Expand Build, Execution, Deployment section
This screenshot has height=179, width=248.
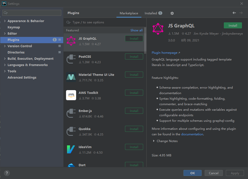pos(5,58)
